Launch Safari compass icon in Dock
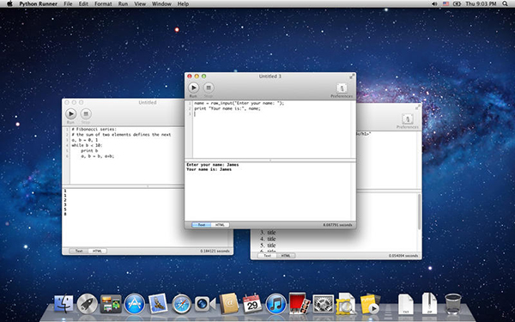The height and width of the screenshot is (322, 515). [x=181, y=304]
